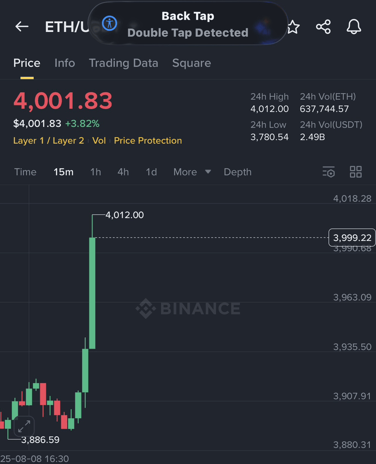
Task: Switch chart to 1d interval
Action: (151, 172)
